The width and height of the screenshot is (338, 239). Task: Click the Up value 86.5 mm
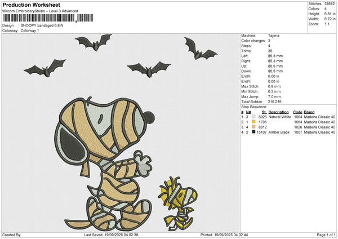click(275, 66)
